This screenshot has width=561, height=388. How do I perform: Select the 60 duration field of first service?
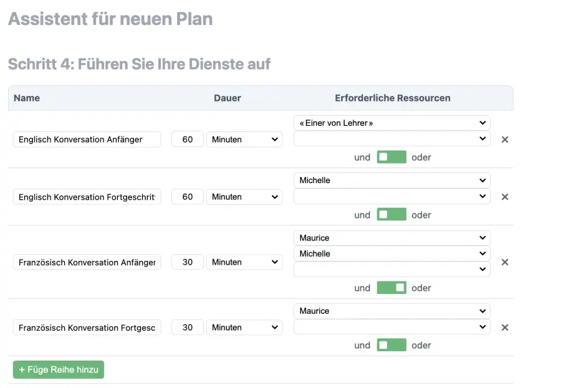click(187, 140)
